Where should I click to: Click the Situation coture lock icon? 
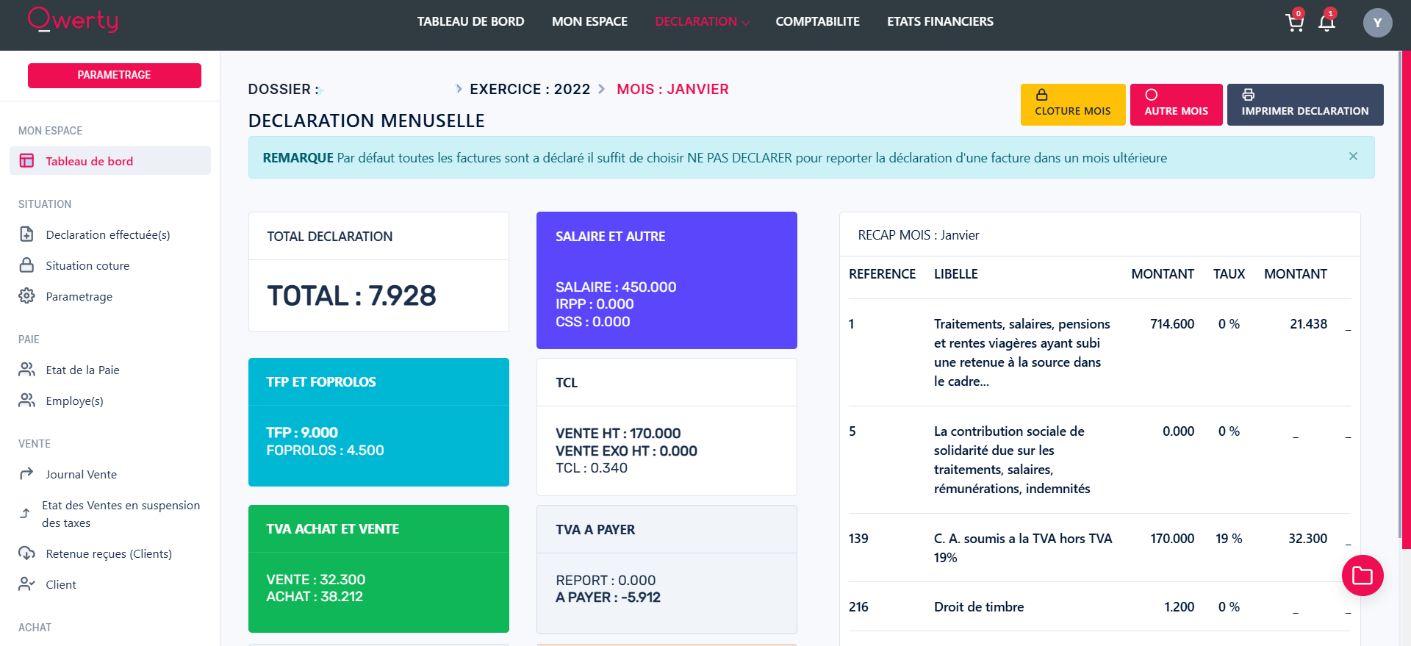(x=26, y=265)
